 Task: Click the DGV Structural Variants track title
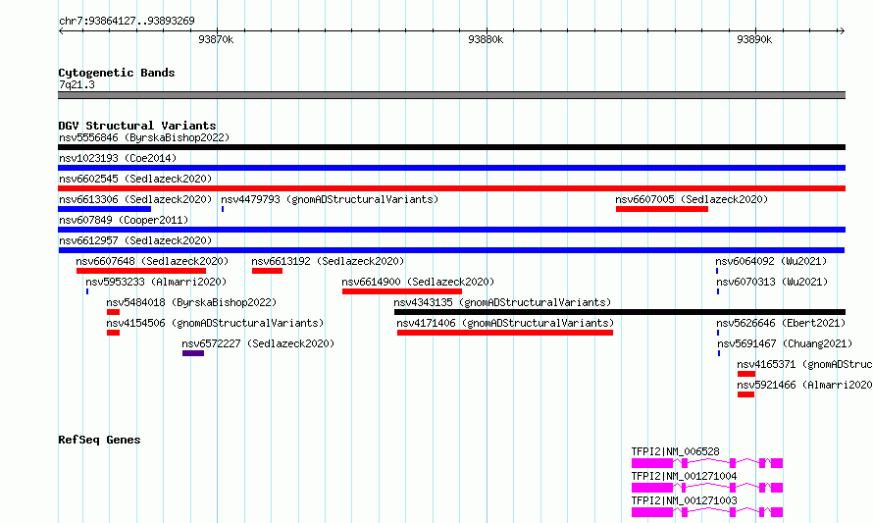[137, 126]
